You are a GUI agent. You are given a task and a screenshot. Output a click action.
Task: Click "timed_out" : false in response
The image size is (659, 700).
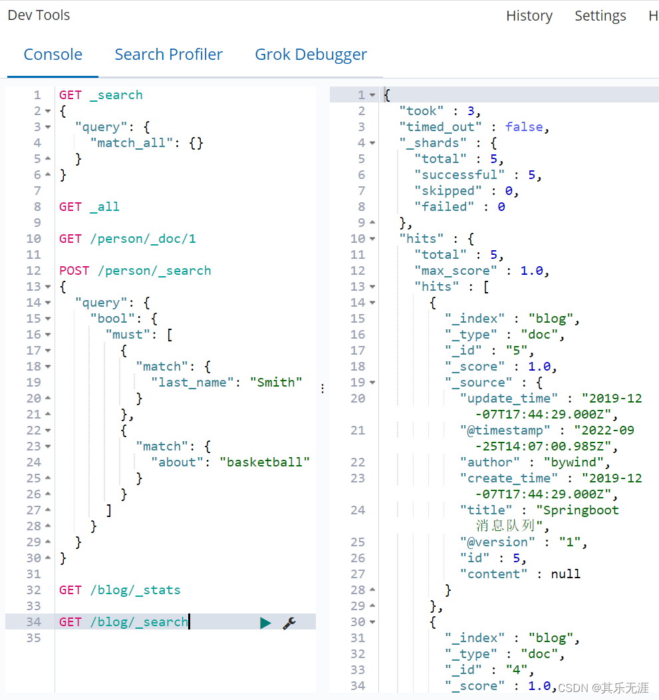(x=474, y=127)
